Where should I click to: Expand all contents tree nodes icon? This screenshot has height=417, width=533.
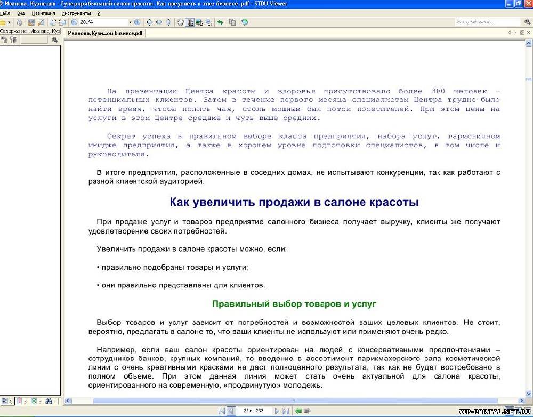[x=4, y=40]
